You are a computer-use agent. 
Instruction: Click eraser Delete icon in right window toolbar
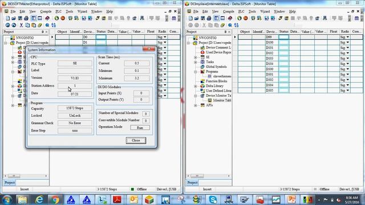click(223, 25)
